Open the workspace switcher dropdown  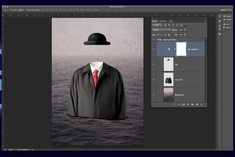click(226, 10)
